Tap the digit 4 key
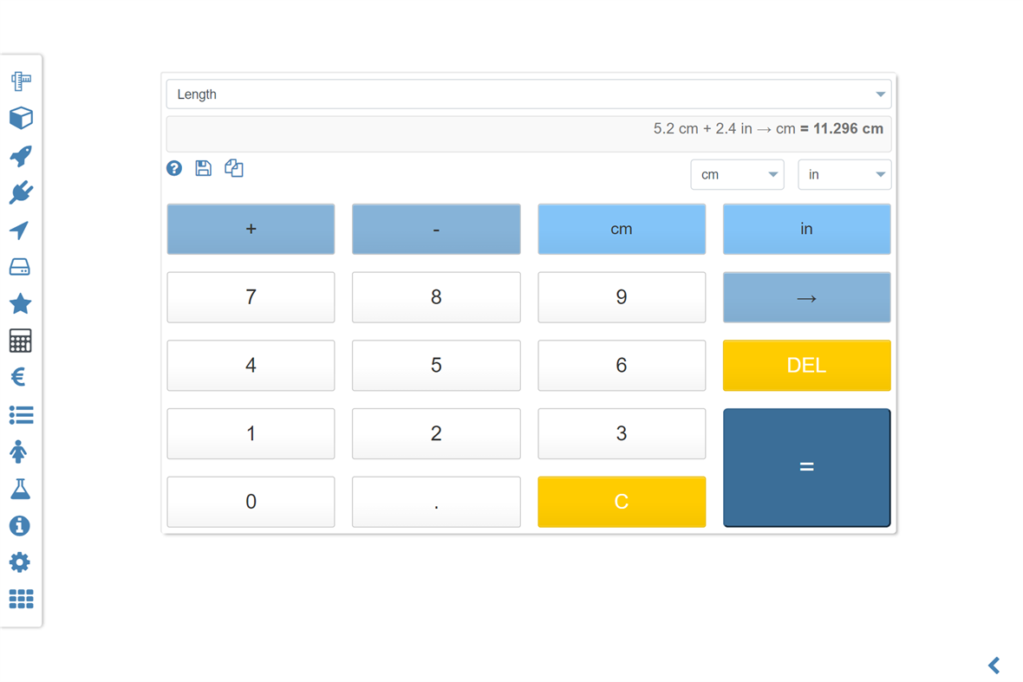 [x=251, y=365]
